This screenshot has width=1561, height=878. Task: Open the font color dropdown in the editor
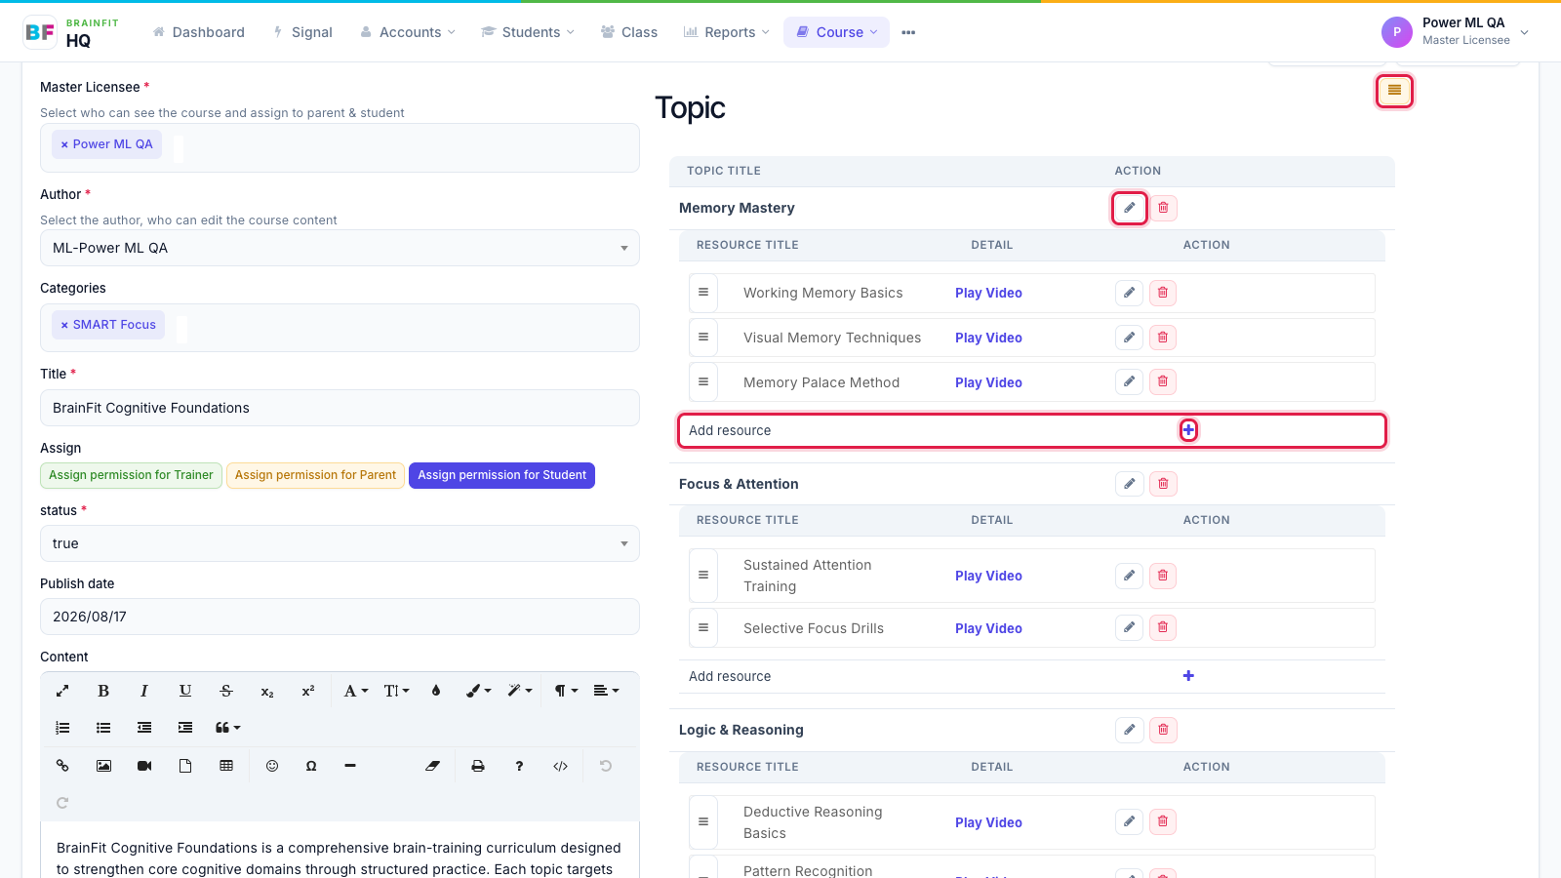tap(356, 691)
